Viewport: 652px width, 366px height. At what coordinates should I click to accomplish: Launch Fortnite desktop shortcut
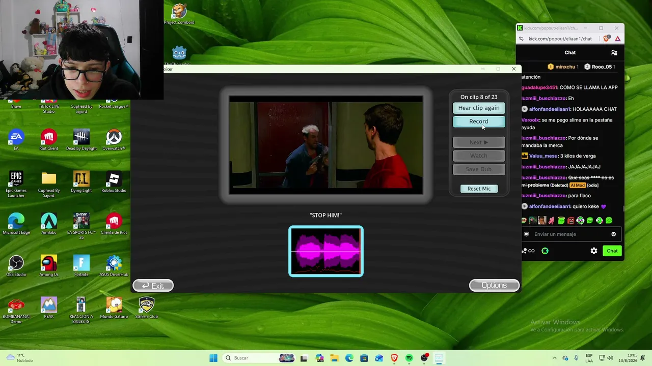pos(81,266)
